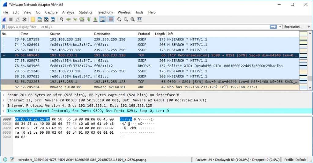Go forward in packet history
Screen dimensions: 313x163
[75, 19]
